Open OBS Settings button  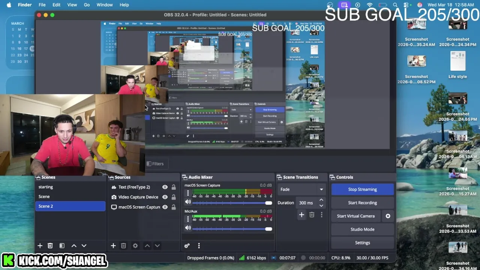362,243
